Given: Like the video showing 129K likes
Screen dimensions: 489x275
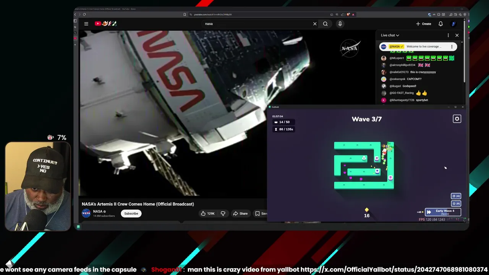Looking at the screenshot, I should 208,214.
